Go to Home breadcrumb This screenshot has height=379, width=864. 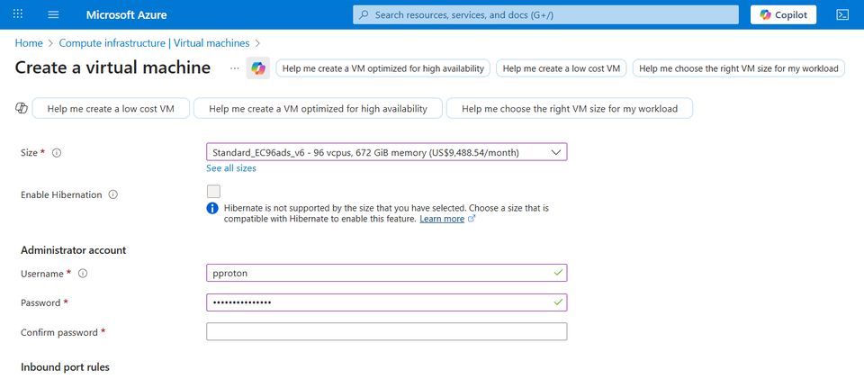point(29,42)
